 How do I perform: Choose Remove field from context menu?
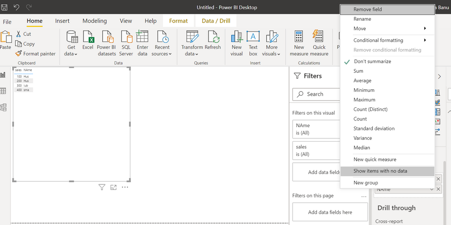(387, 9)
